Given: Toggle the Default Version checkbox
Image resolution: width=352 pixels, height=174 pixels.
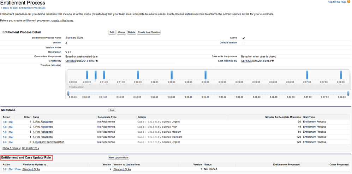Looking at the screenshot, I should (243, 43).
